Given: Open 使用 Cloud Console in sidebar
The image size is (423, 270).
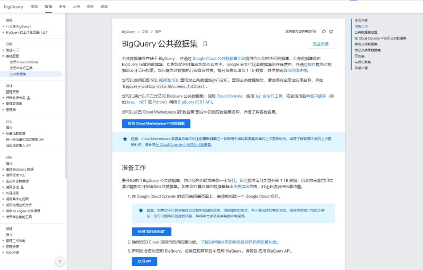Looking at the screenshot, I should point(24,62).
